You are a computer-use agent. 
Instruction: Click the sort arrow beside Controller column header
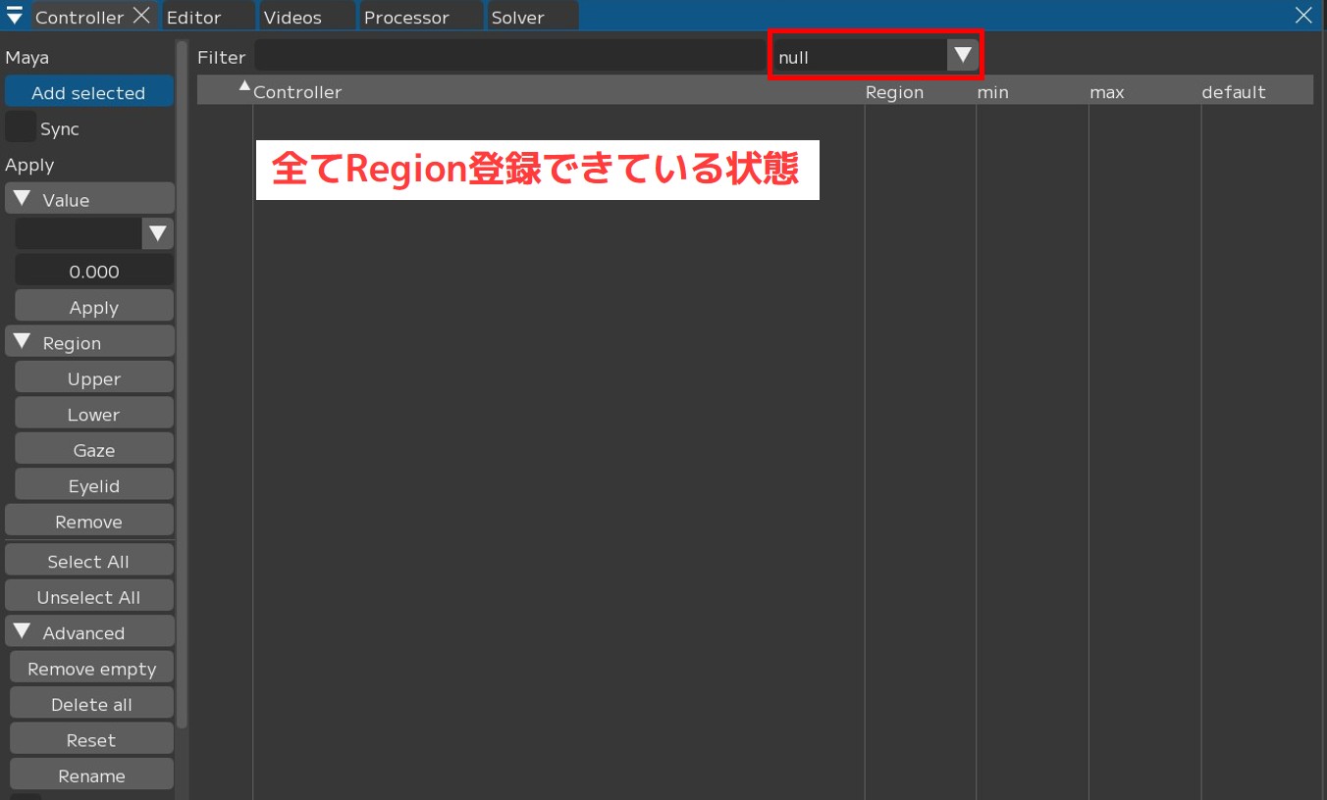(x=244, y=86)
